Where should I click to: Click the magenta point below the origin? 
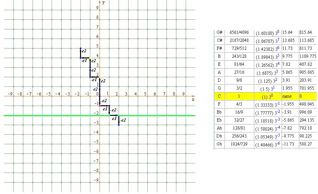tap(100, 106)
